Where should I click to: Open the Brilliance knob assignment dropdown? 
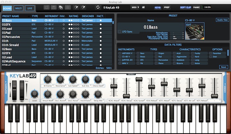(x=48, y=86)
